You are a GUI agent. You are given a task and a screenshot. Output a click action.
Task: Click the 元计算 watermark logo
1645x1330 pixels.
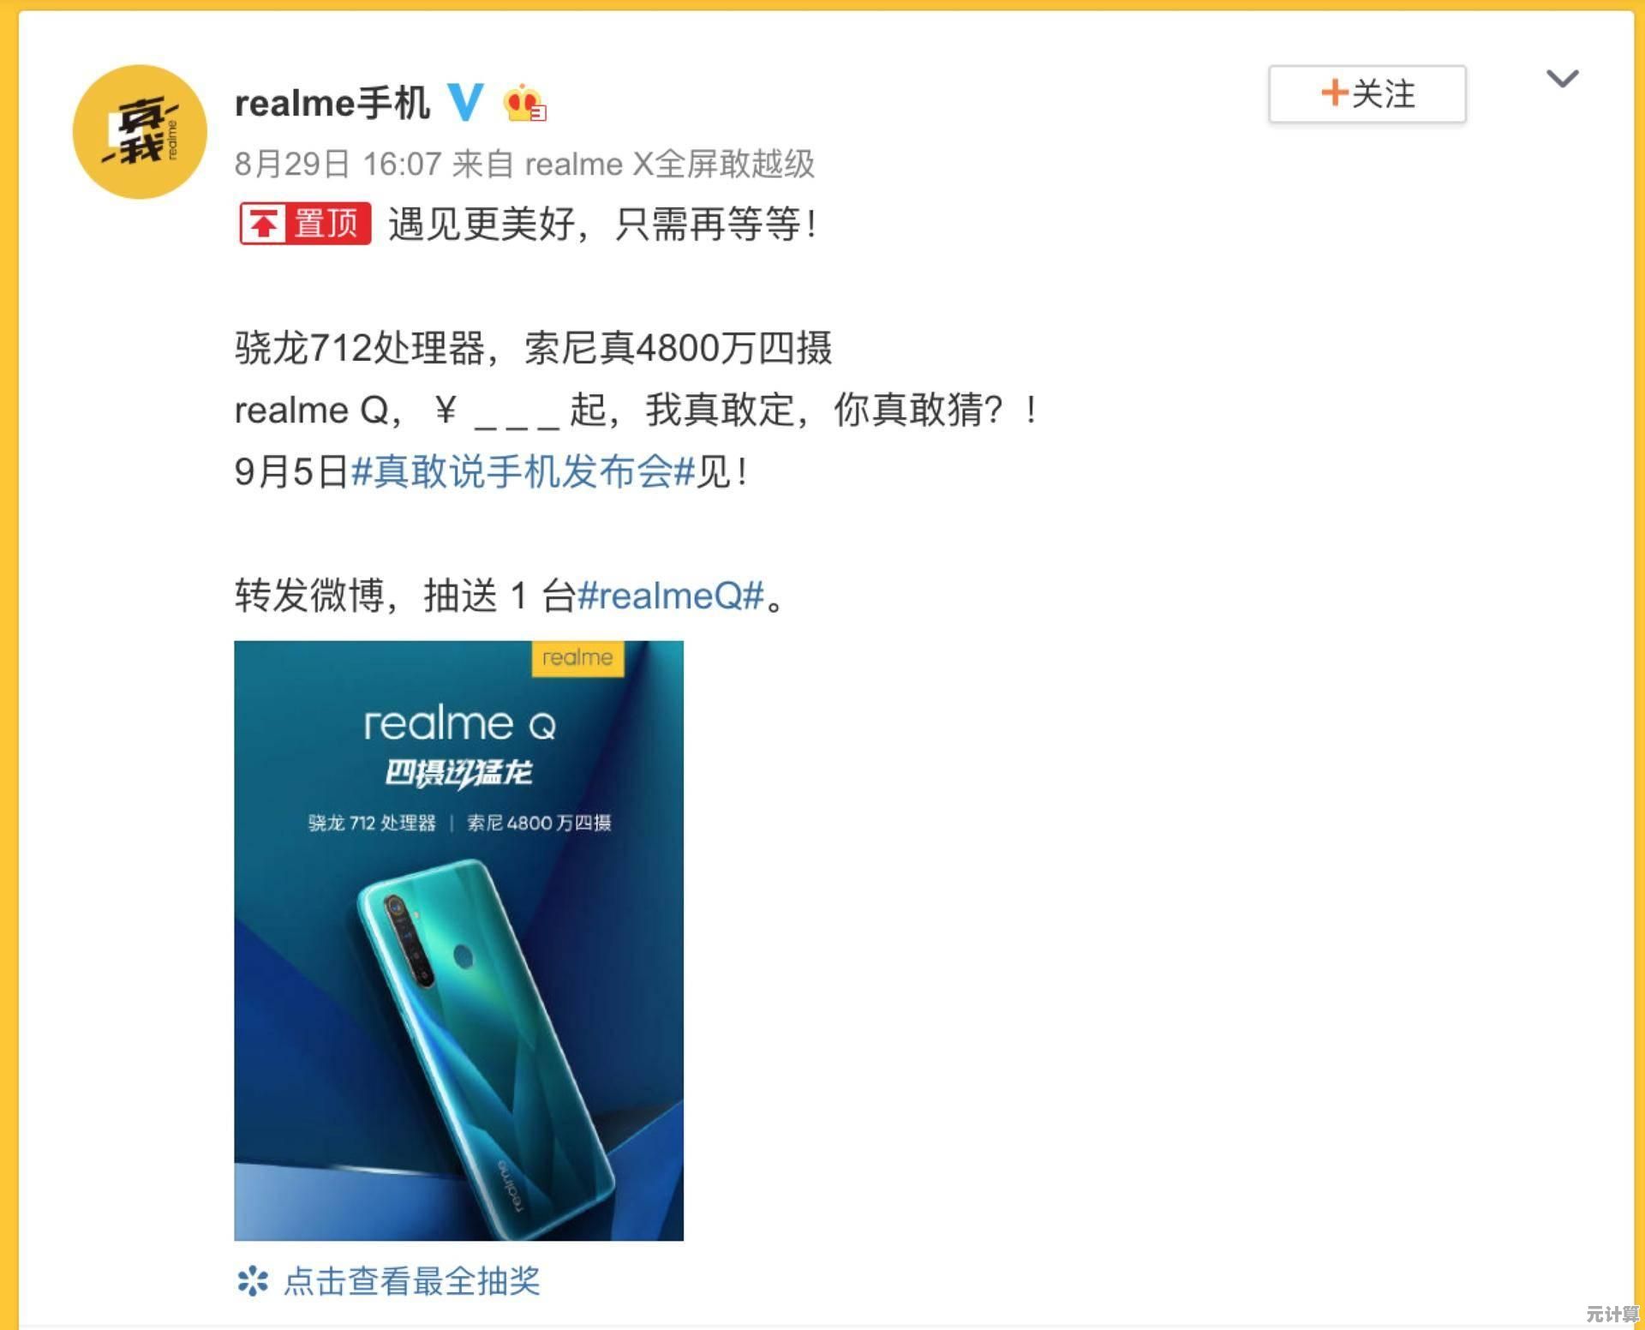(x=1612, y=1315)
